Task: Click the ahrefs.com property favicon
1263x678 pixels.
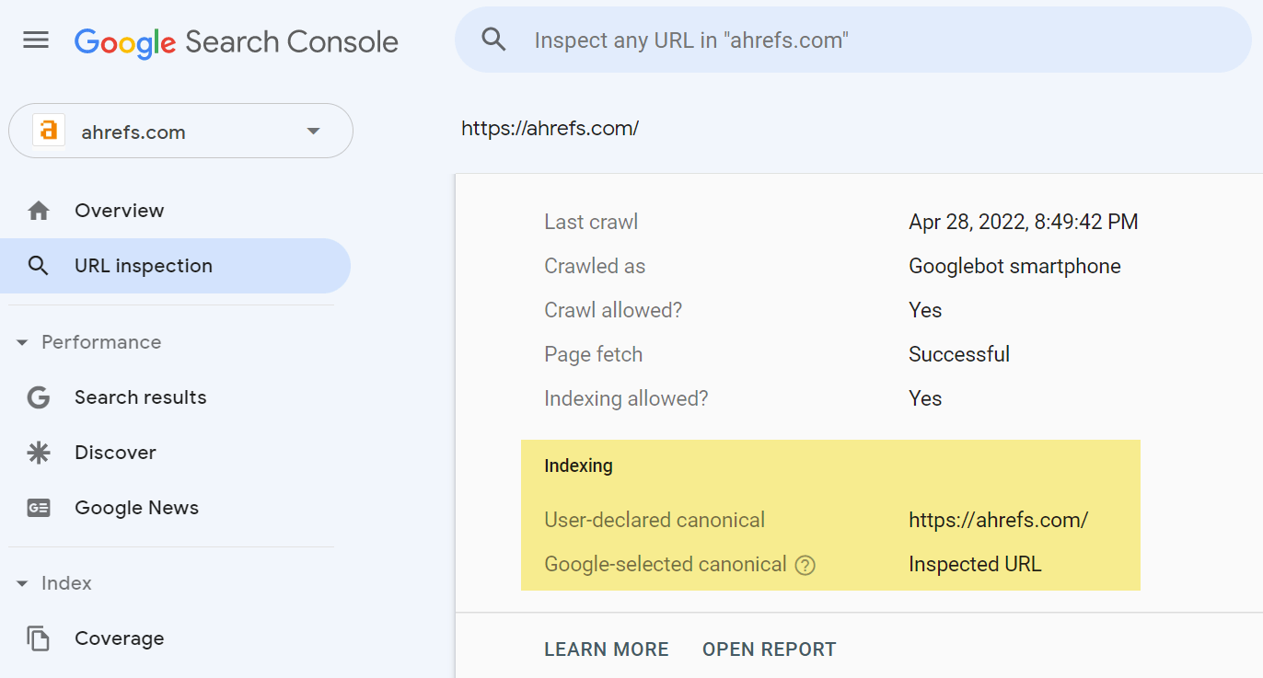Action: coord(48,130)
